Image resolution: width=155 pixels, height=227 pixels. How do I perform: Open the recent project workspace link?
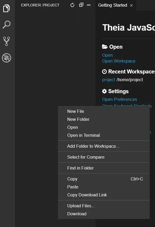pos(109,80)
